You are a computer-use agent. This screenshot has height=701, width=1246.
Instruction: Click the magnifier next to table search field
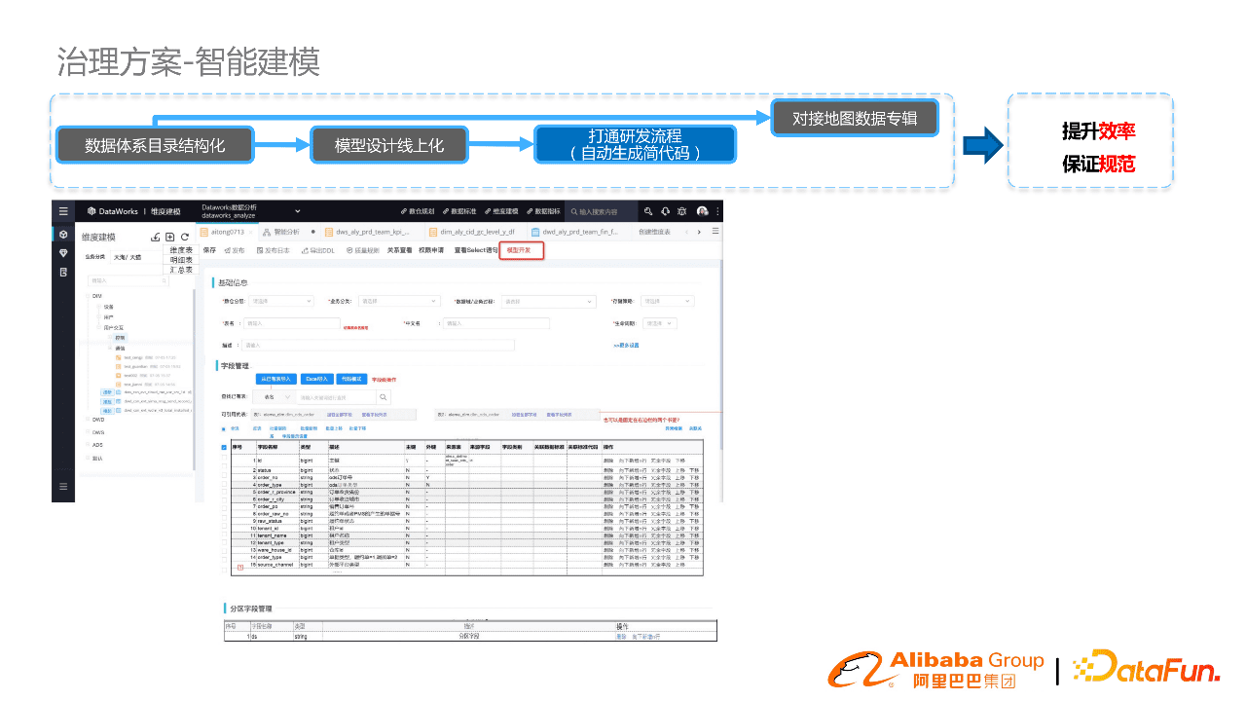pyautogui.click(x=384, y=397)
